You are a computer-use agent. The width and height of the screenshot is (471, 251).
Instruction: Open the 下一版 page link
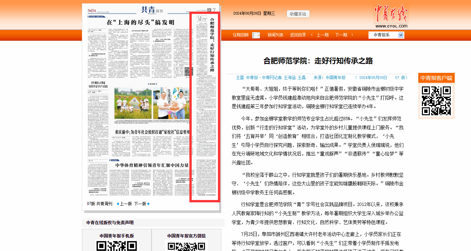140,204
